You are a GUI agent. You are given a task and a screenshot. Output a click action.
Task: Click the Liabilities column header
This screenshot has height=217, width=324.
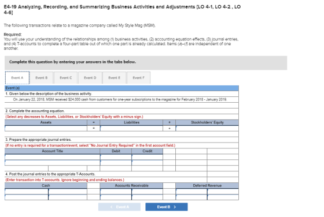click(x=131, y=122)
